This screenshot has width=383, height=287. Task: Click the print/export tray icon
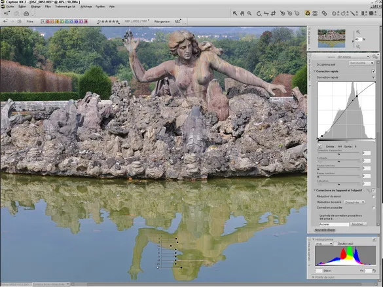click(26, 14)
